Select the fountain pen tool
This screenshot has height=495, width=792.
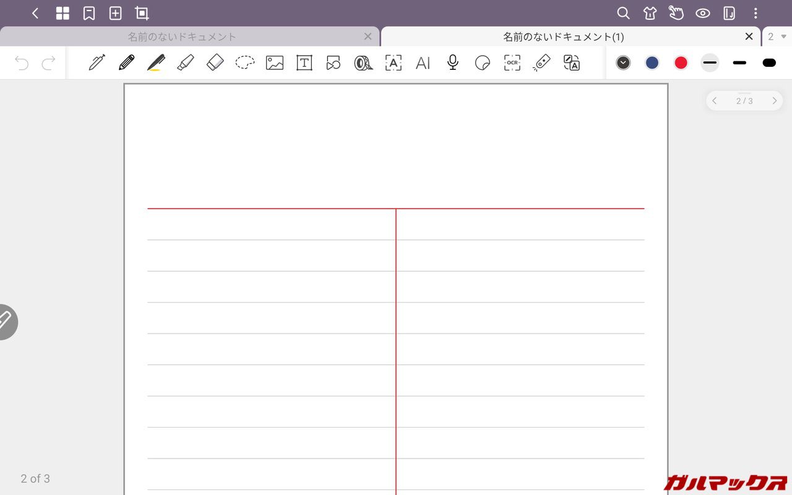click(97, 62)
